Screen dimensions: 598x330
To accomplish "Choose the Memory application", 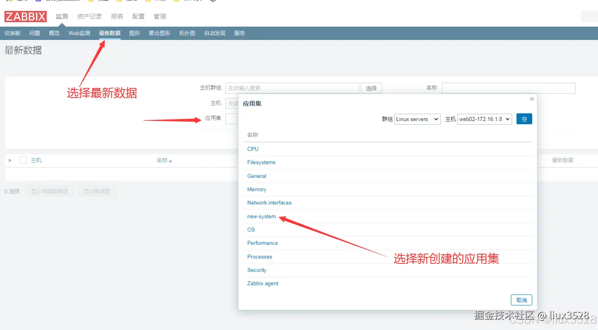I will [257, 189].
